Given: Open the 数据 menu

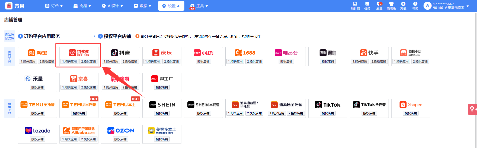Looking at the screenshot, I should (x=142, y=6).
